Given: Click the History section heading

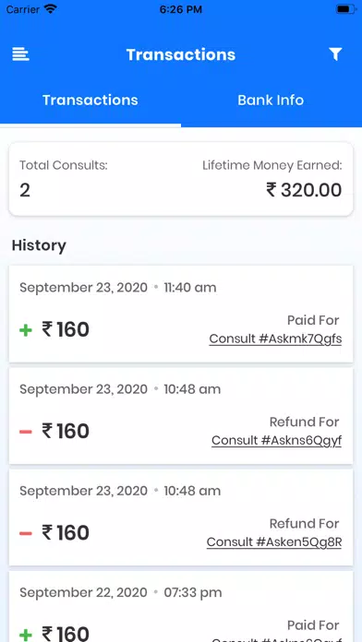Looking at the screenshot, I should click(x=39, y=245).
